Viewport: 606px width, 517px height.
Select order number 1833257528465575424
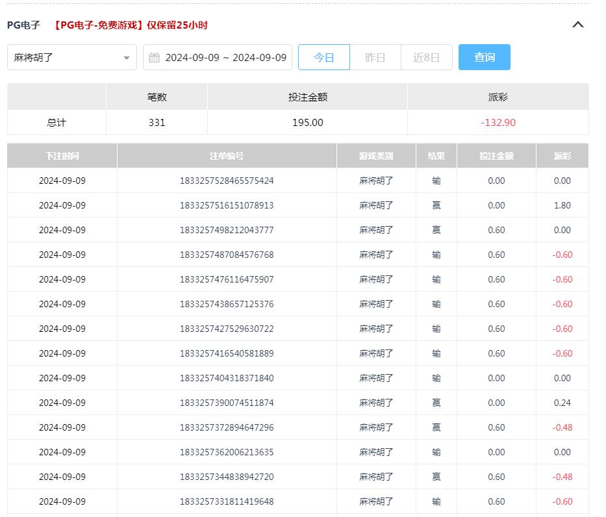pyautogui.click(x=226, y=181)
